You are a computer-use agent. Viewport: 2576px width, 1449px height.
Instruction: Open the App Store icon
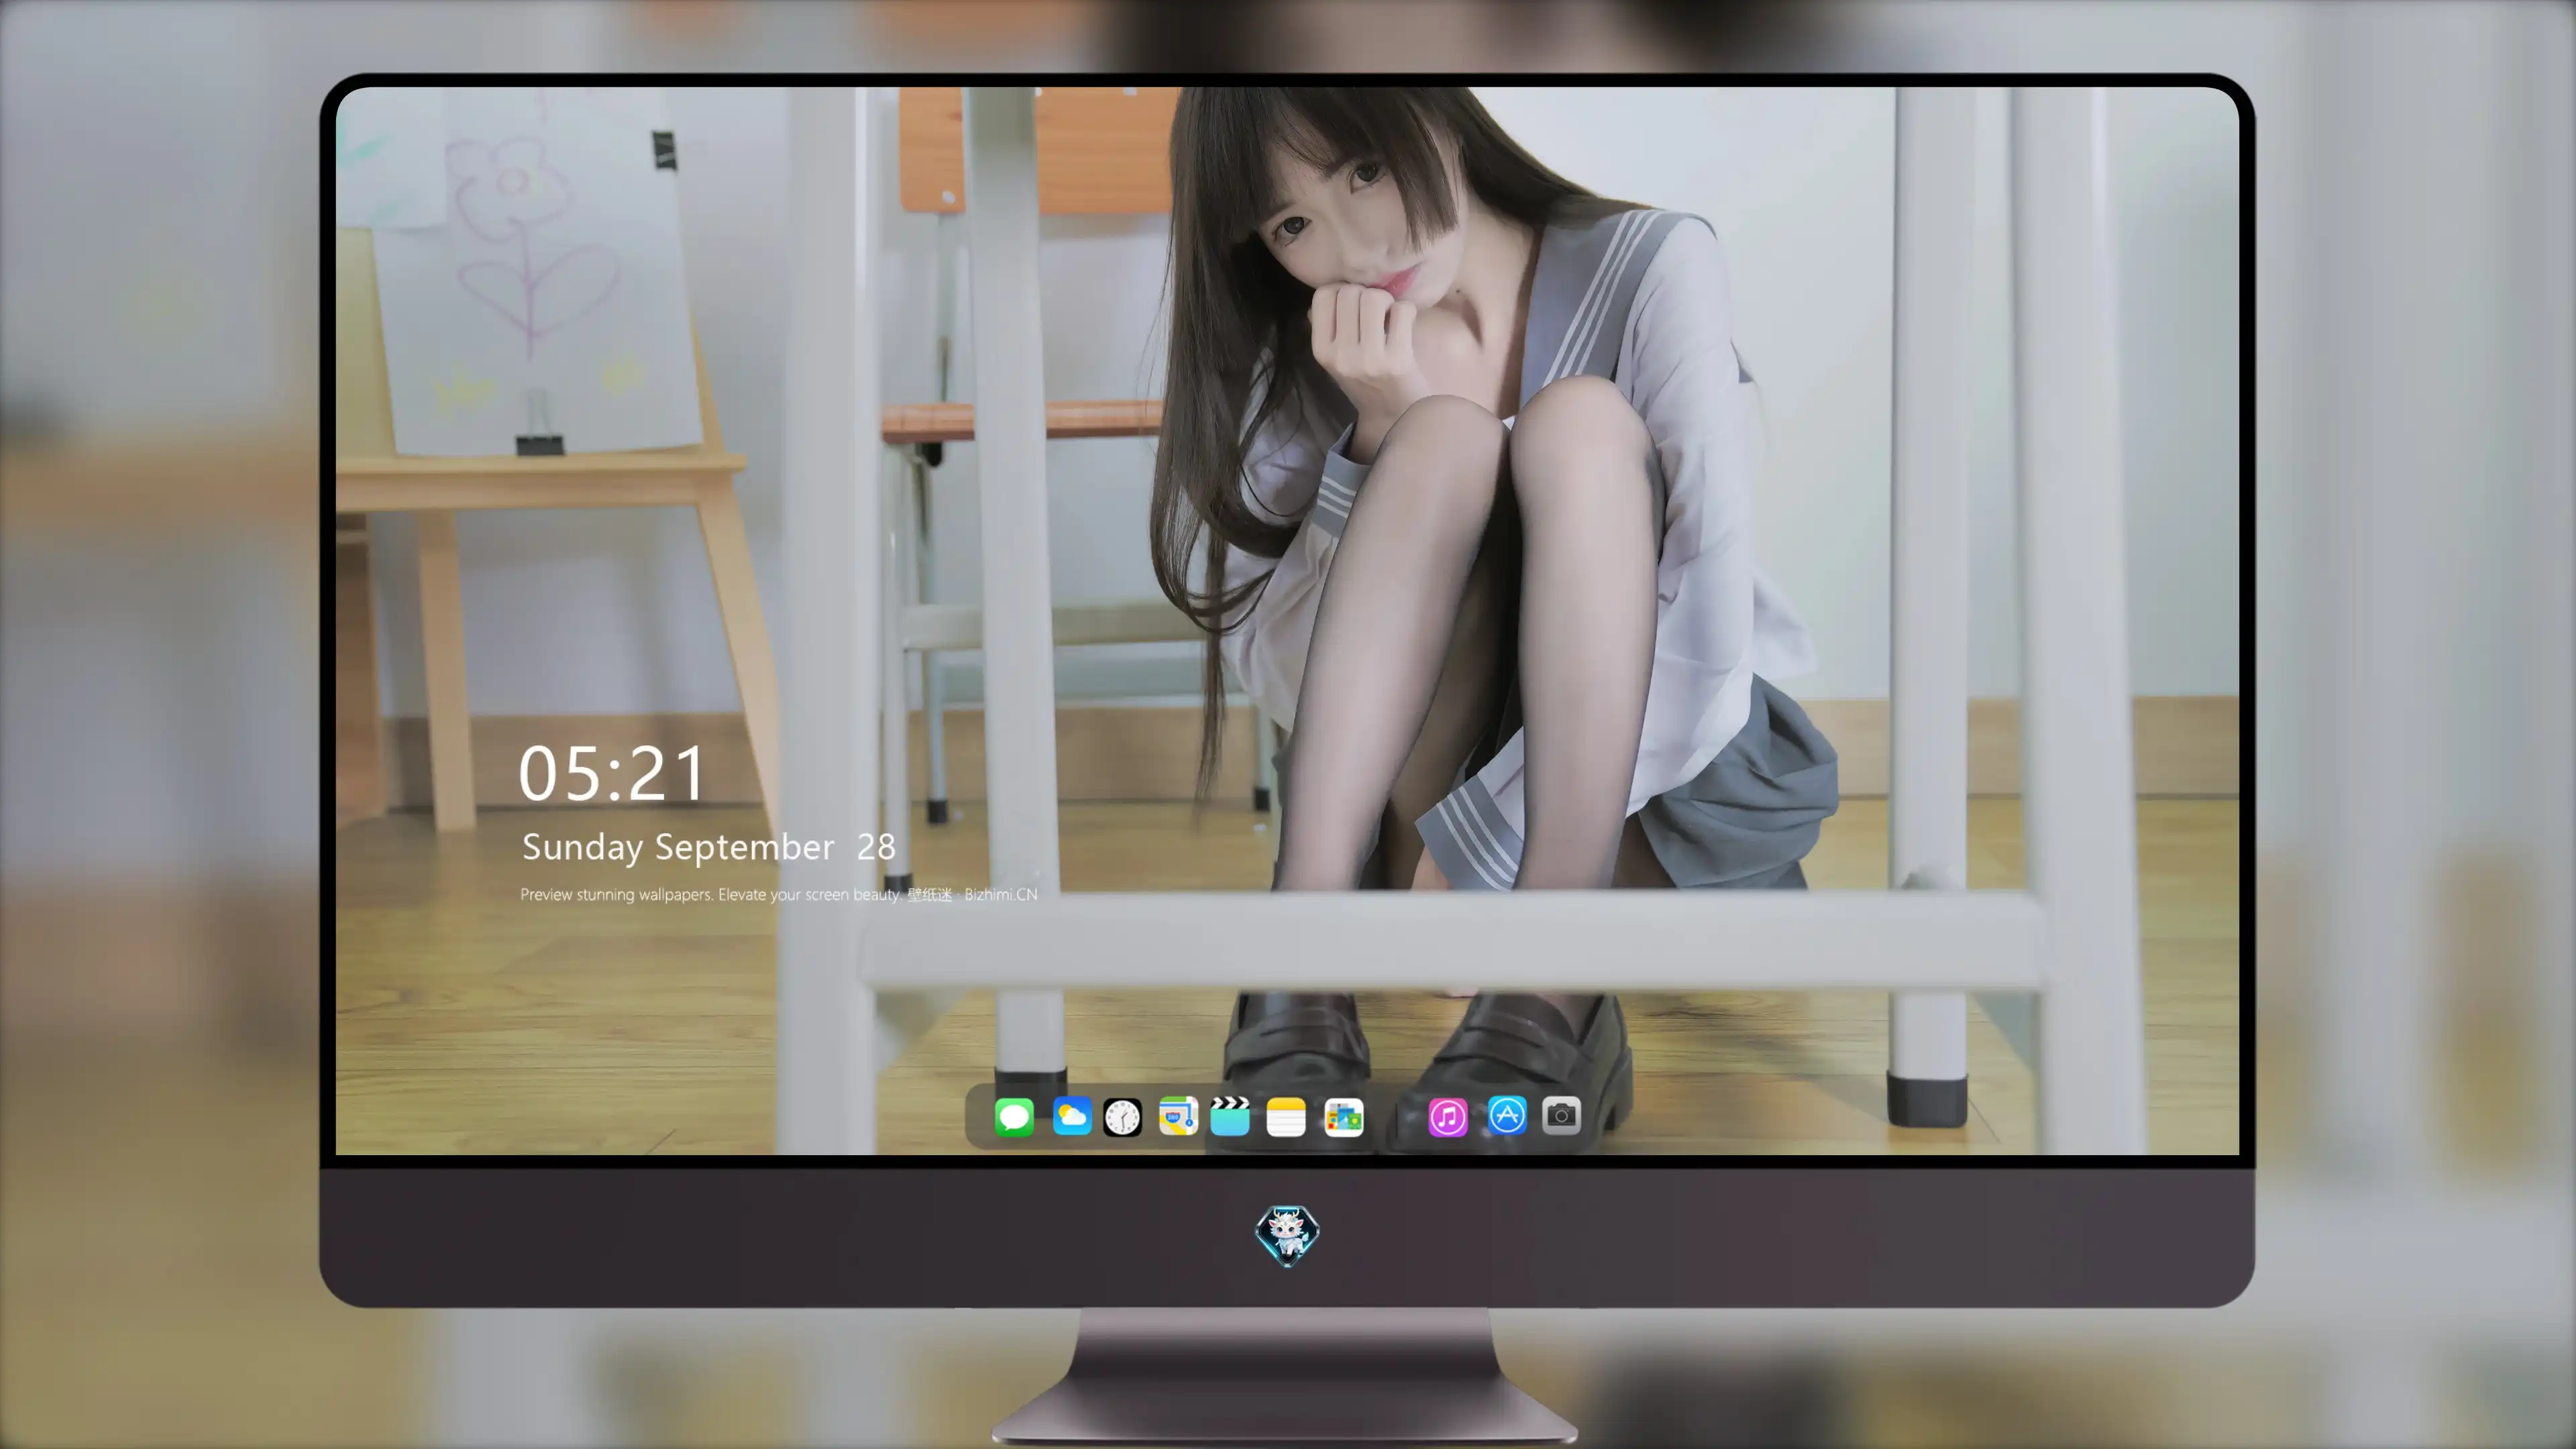tap(1507, 1116)
